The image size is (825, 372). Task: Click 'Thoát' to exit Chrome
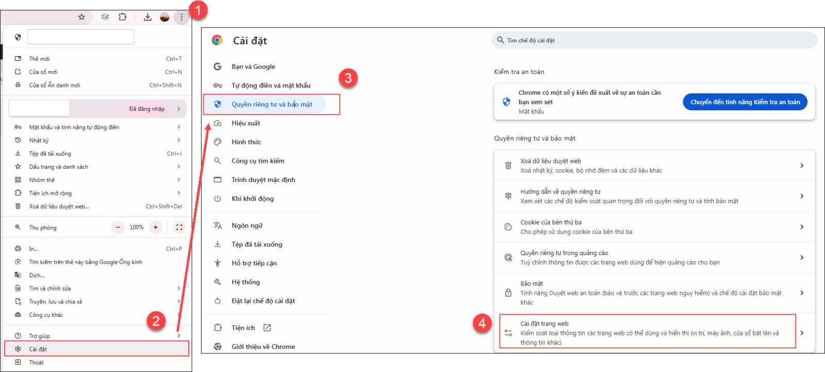pos(98,362)
